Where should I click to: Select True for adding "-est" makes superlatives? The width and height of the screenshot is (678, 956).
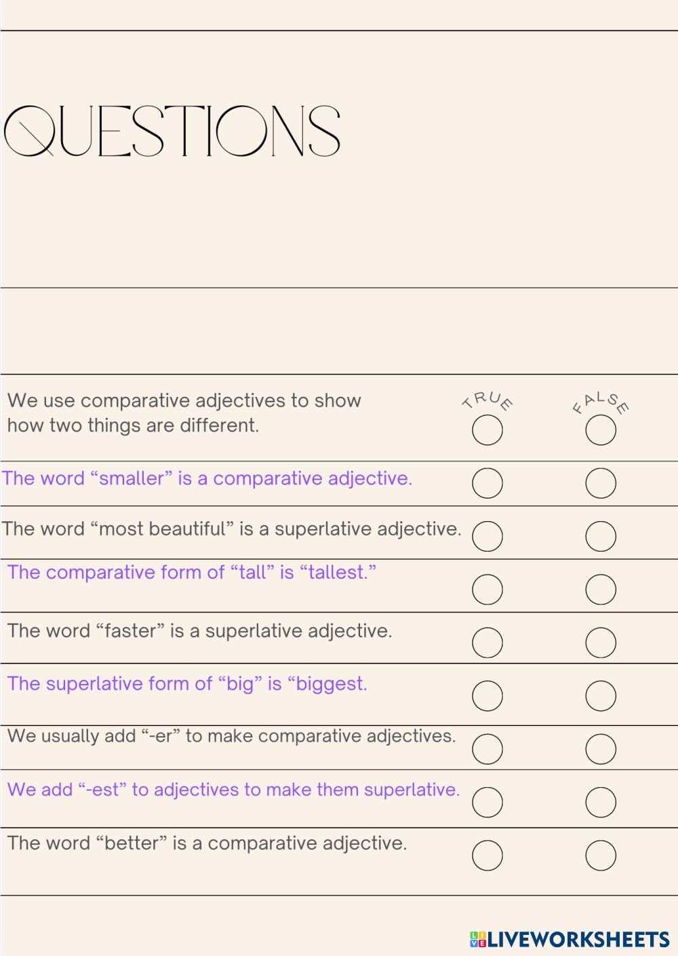487,802
